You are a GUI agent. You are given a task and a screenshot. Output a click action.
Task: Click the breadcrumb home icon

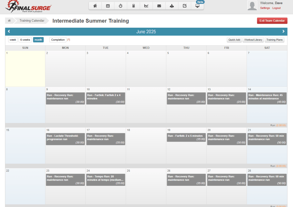point(9,21)
